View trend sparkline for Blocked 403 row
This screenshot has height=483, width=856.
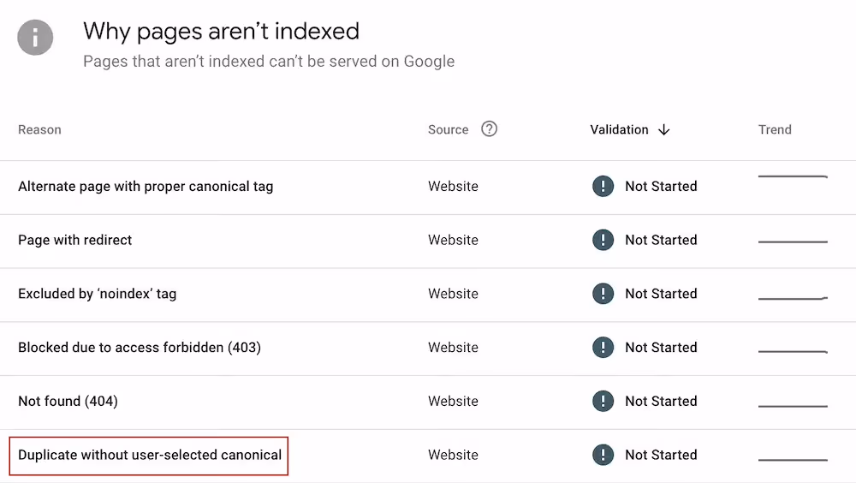click(x=793, y=351)
